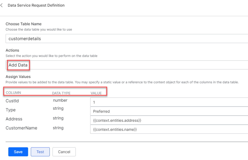The width and height of the screenshot is (248, 160).
Task: Cancel the data service request
Action: (64, 152)
